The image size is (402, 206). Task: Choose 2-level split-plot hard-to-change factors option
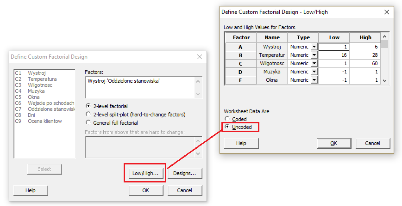pos(88,115)
